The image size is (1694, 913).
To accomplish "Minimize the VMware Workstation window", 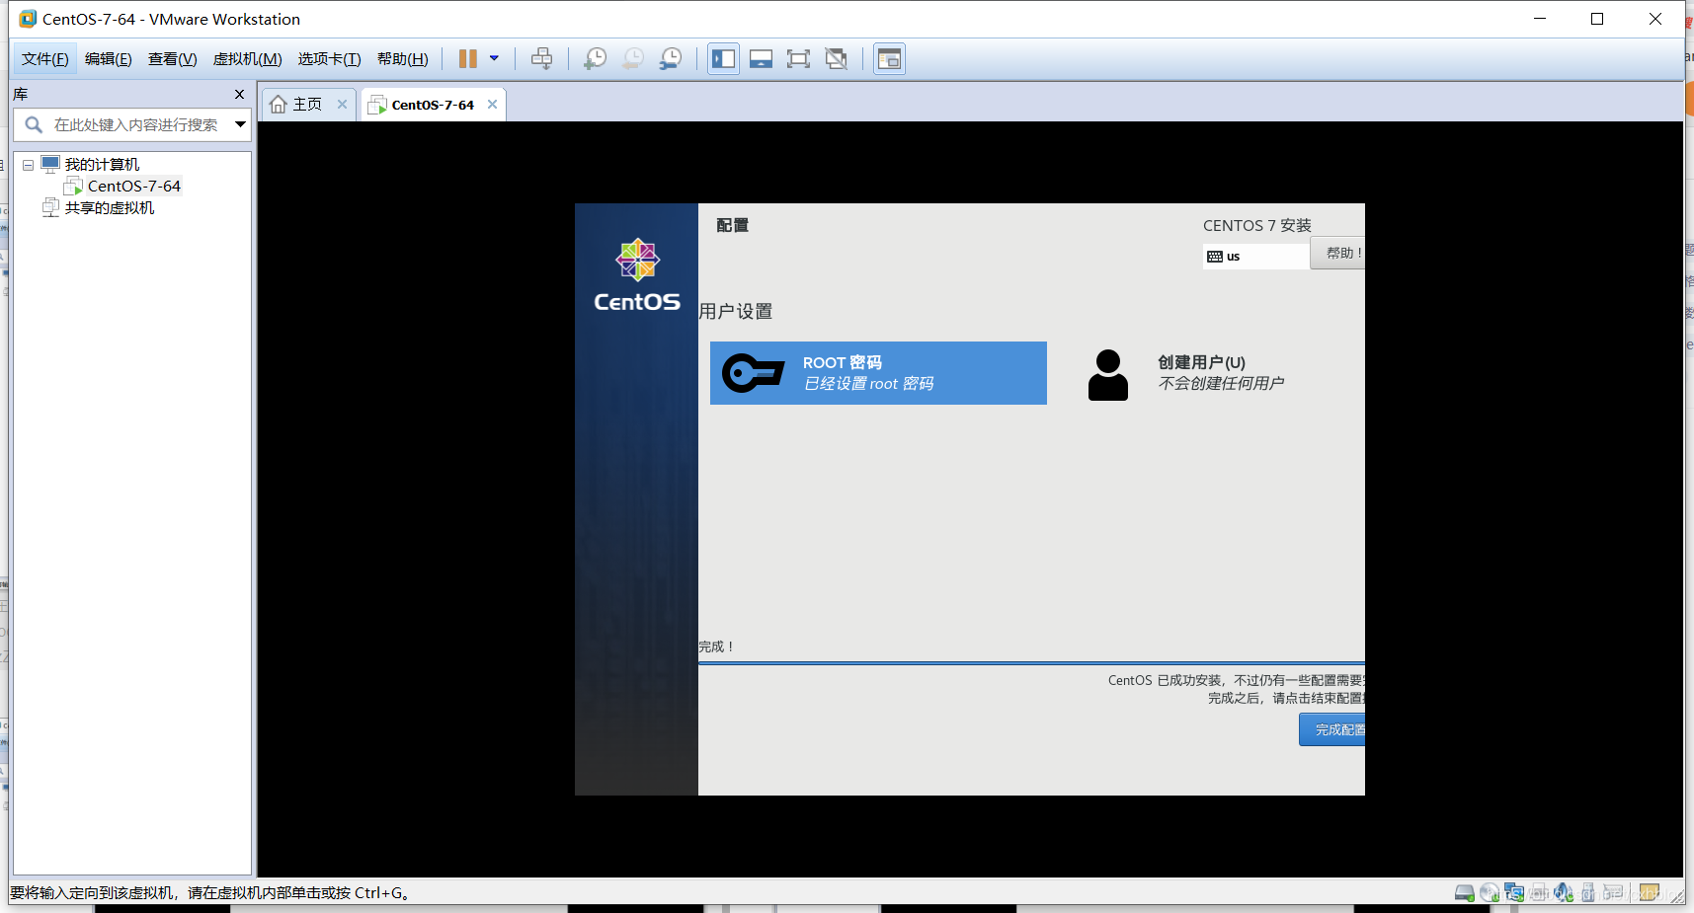I will coord(1540,19).
